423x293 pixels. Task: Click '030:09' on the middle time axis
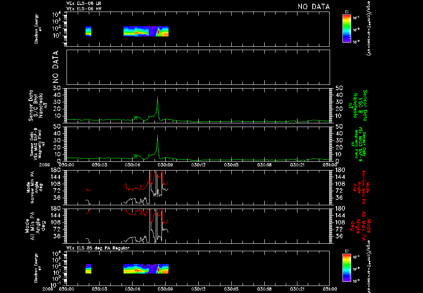tap(165, 165)
